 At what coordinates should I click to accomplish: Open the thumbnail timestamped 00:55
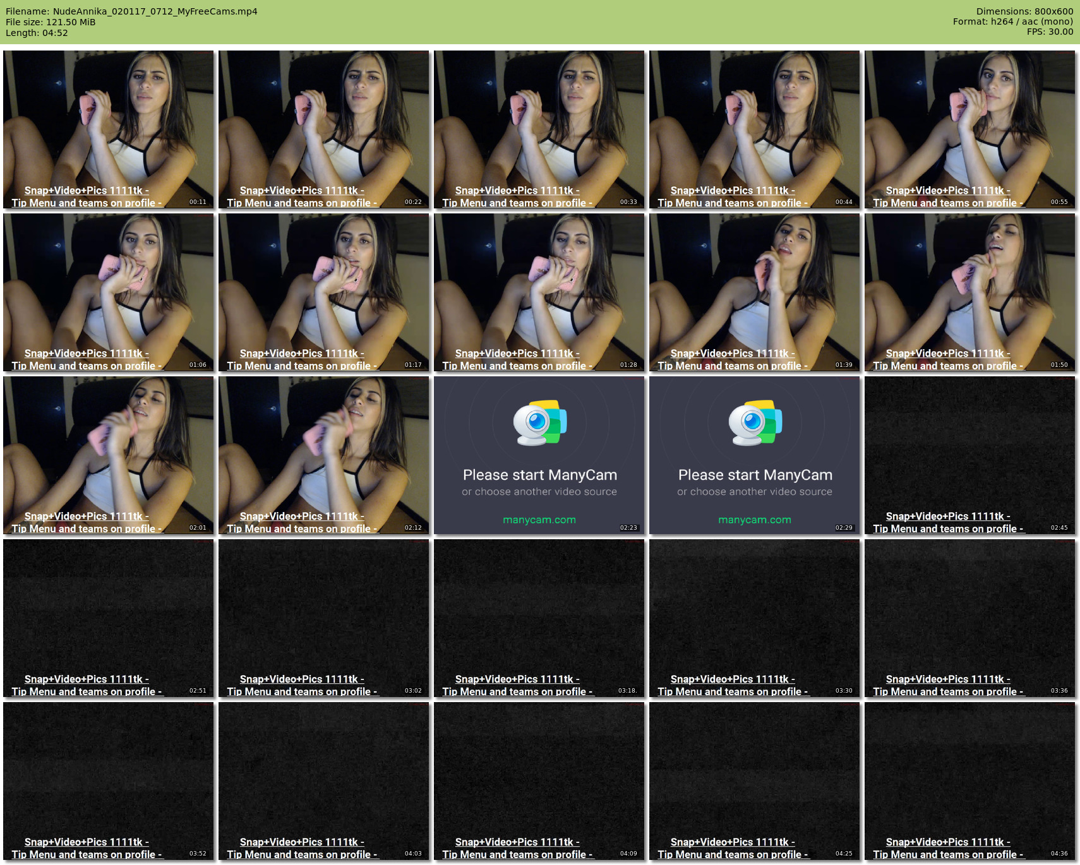pyautogui.click(x=969, y=129)
